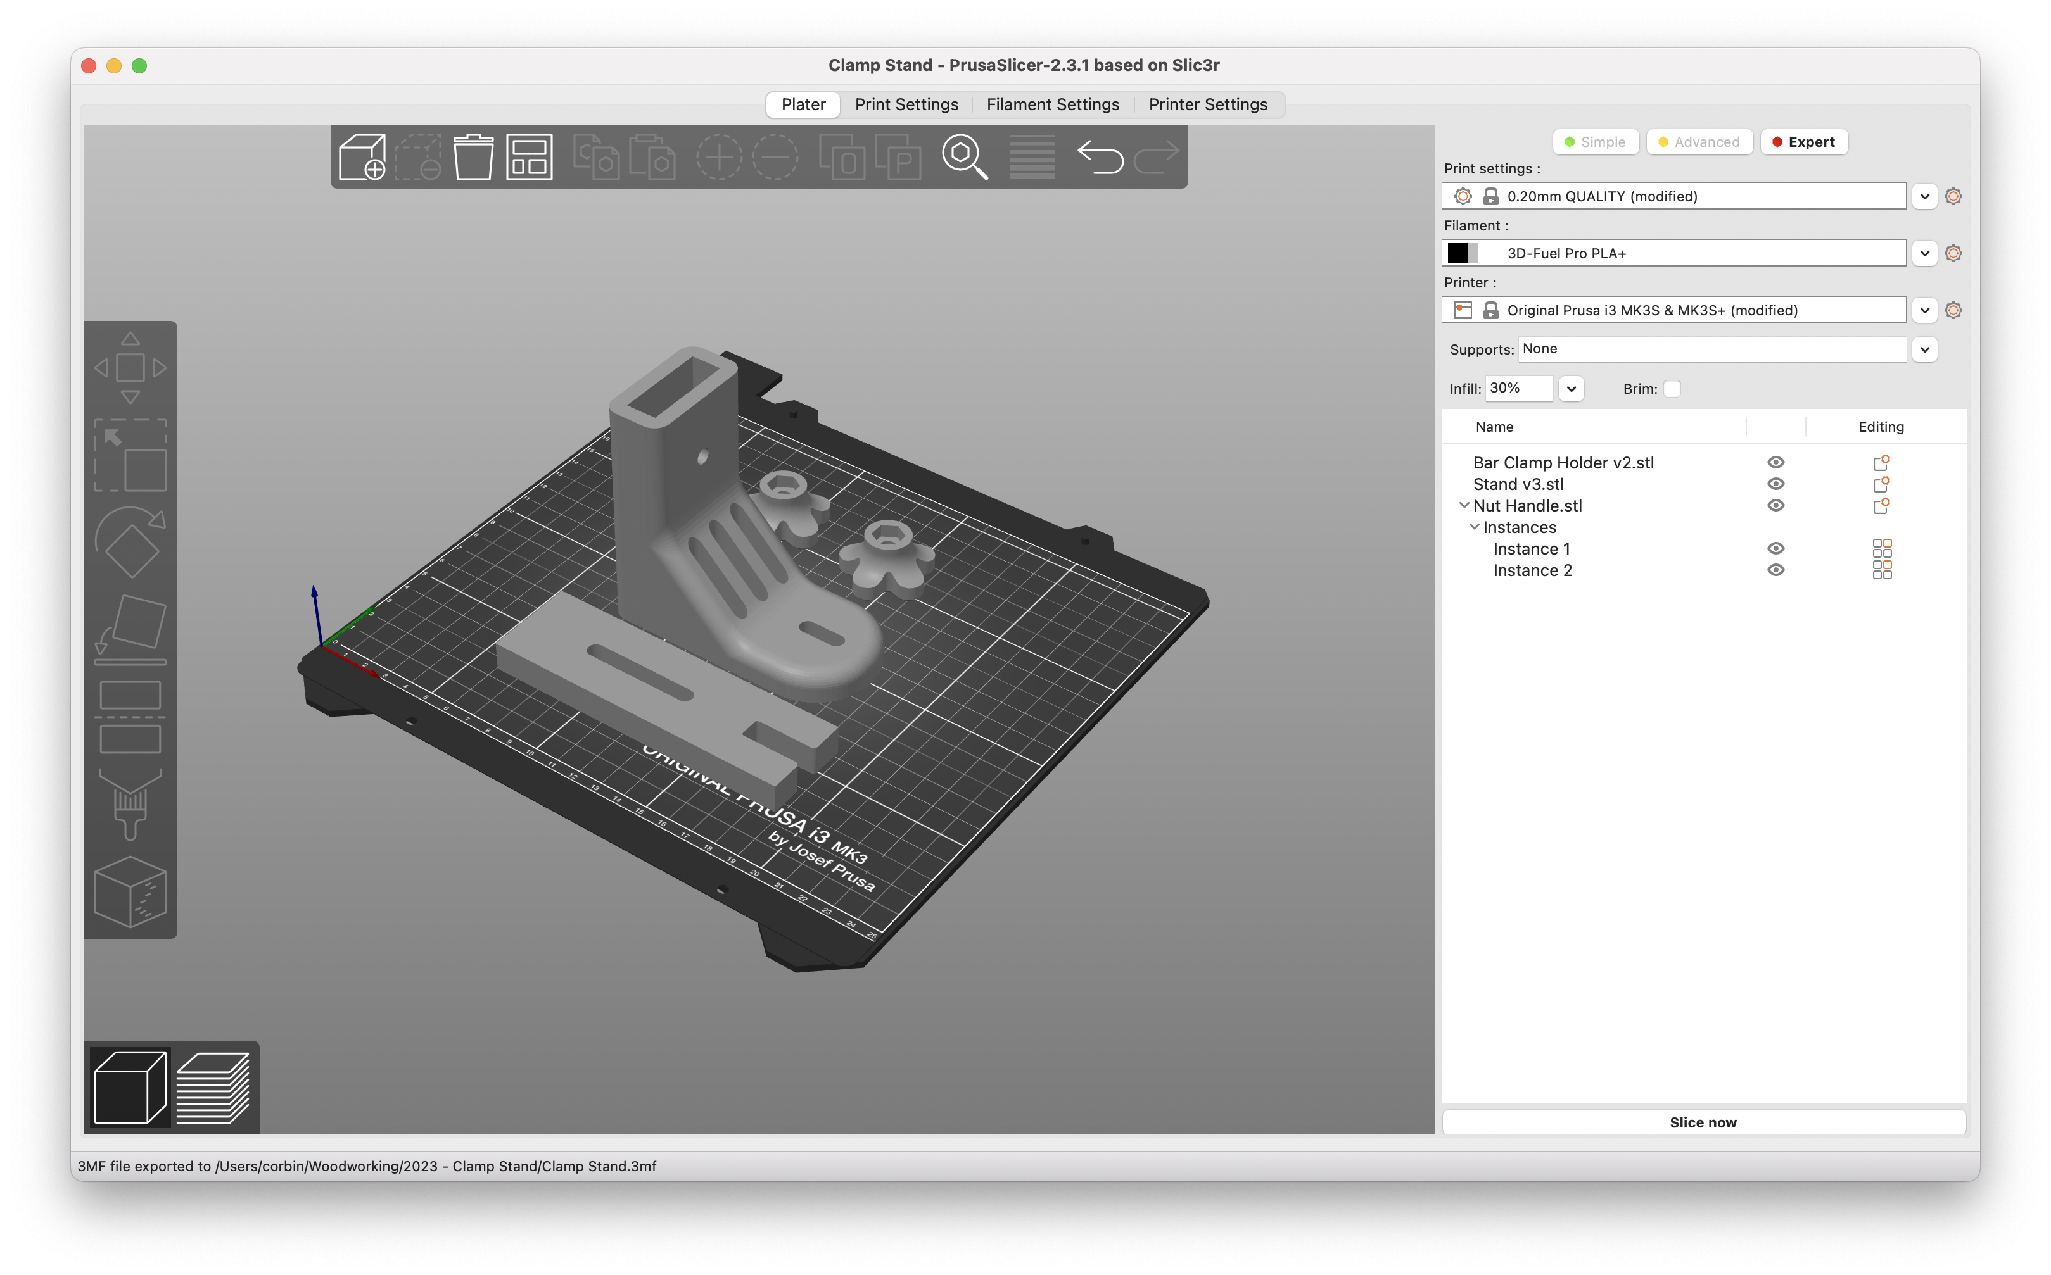This screenshot has width=2051, height=1275.
Task: Select Bar Clamp Holder v2.stl in list
Action: coord(1563,462)
